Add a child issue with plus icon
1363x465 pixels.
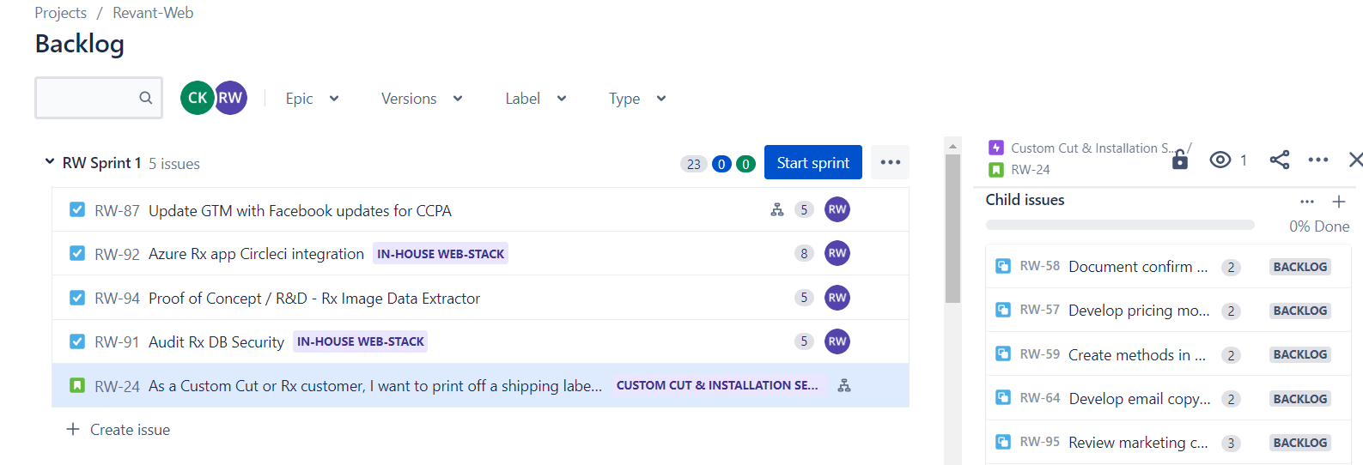[1338, 202]
